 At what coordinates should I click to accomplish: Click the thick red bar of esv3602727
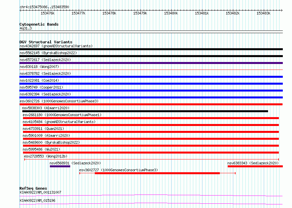click(x=157, y=173)
